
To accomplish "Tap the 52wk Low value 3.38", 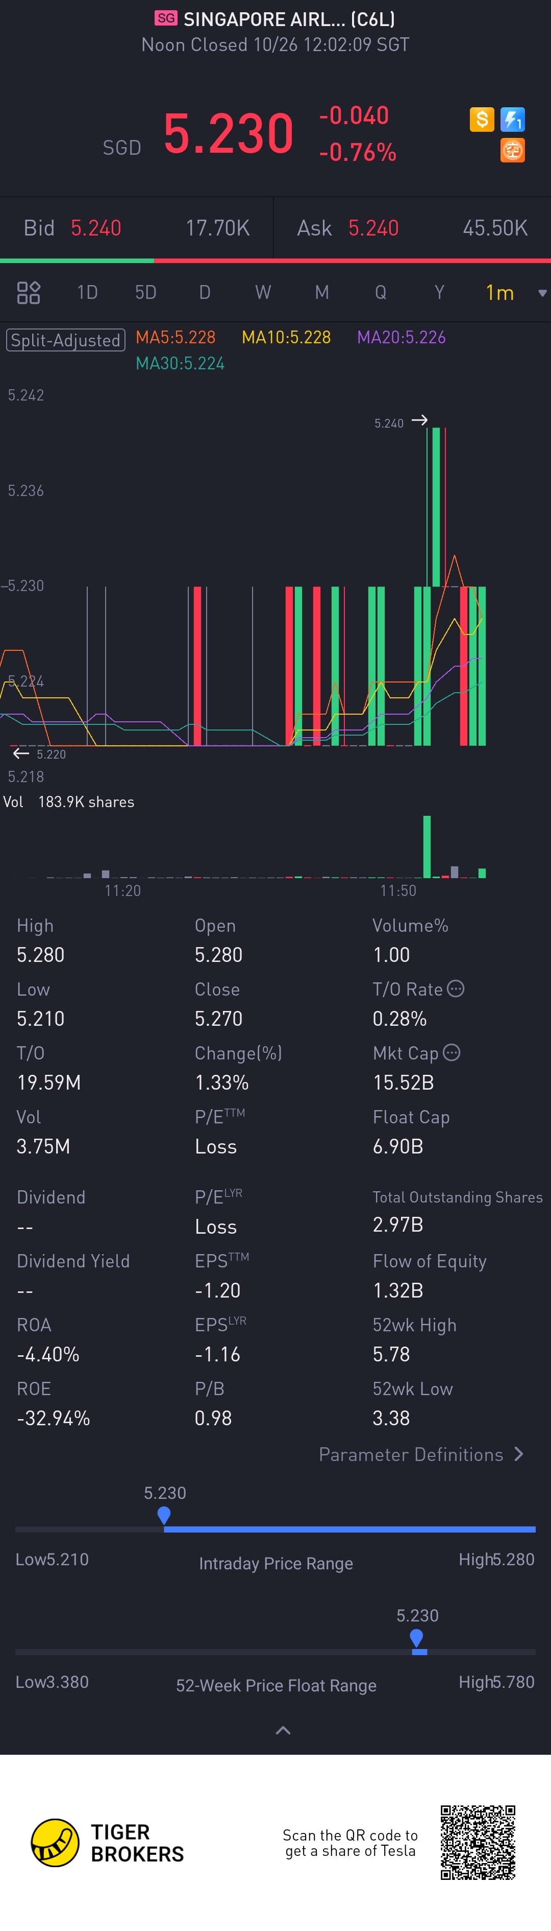I will pyautogui.click(x=391, y=1418).
